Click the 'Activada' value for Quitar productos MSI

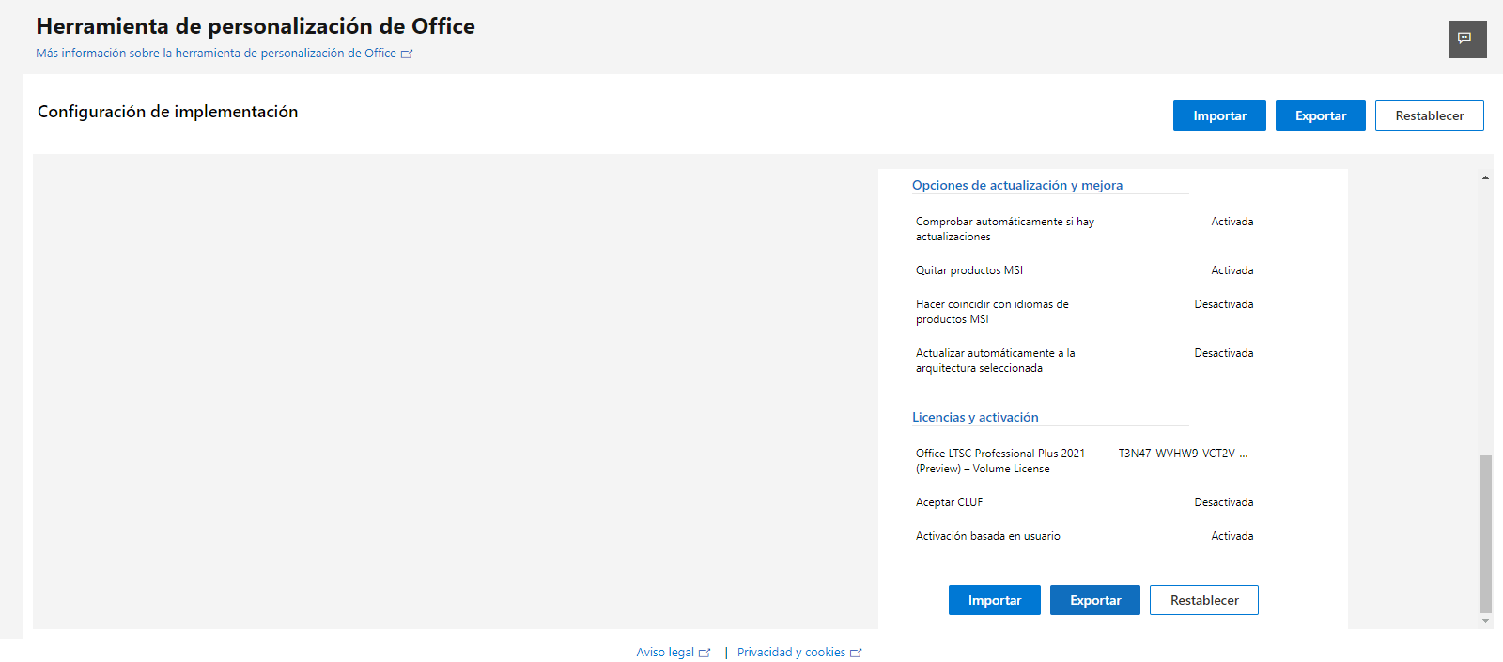point(1232,270)
